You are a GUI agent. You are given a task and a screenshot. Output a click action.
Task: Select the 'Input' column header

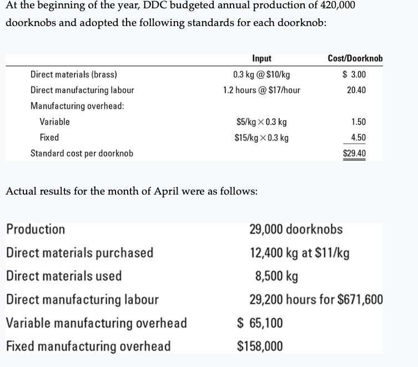(261, 59)
